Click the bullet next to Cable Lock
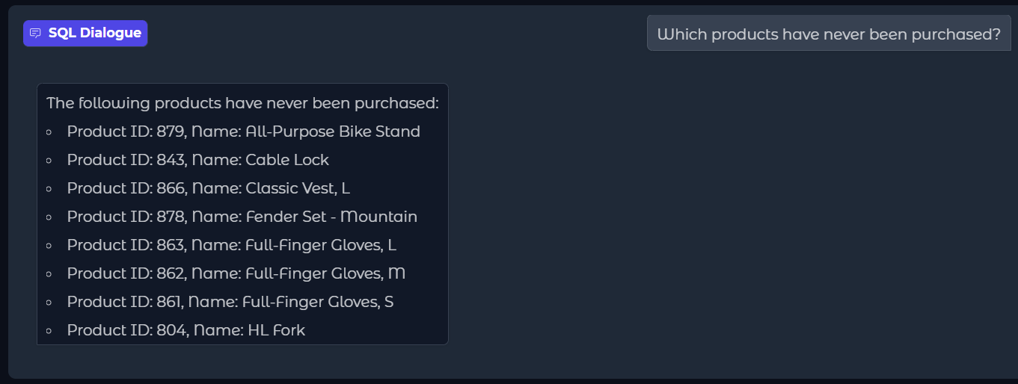This screenshot has width=1018, height=384. [x=49, y=161]
